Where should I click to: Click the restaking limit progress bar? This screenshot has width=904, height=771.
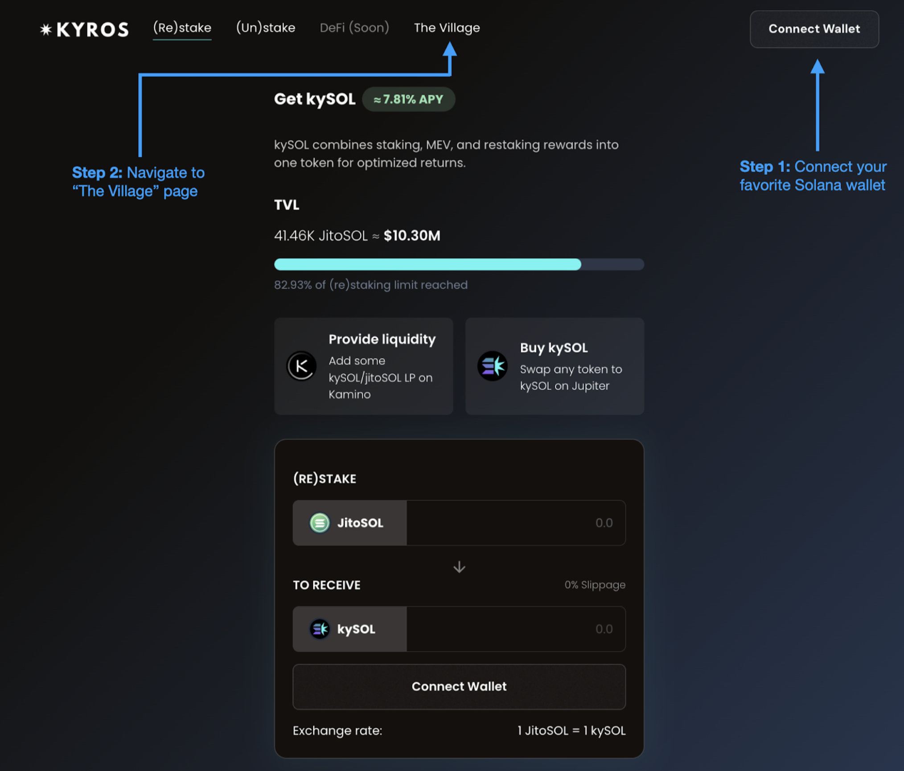pos(459,264)
